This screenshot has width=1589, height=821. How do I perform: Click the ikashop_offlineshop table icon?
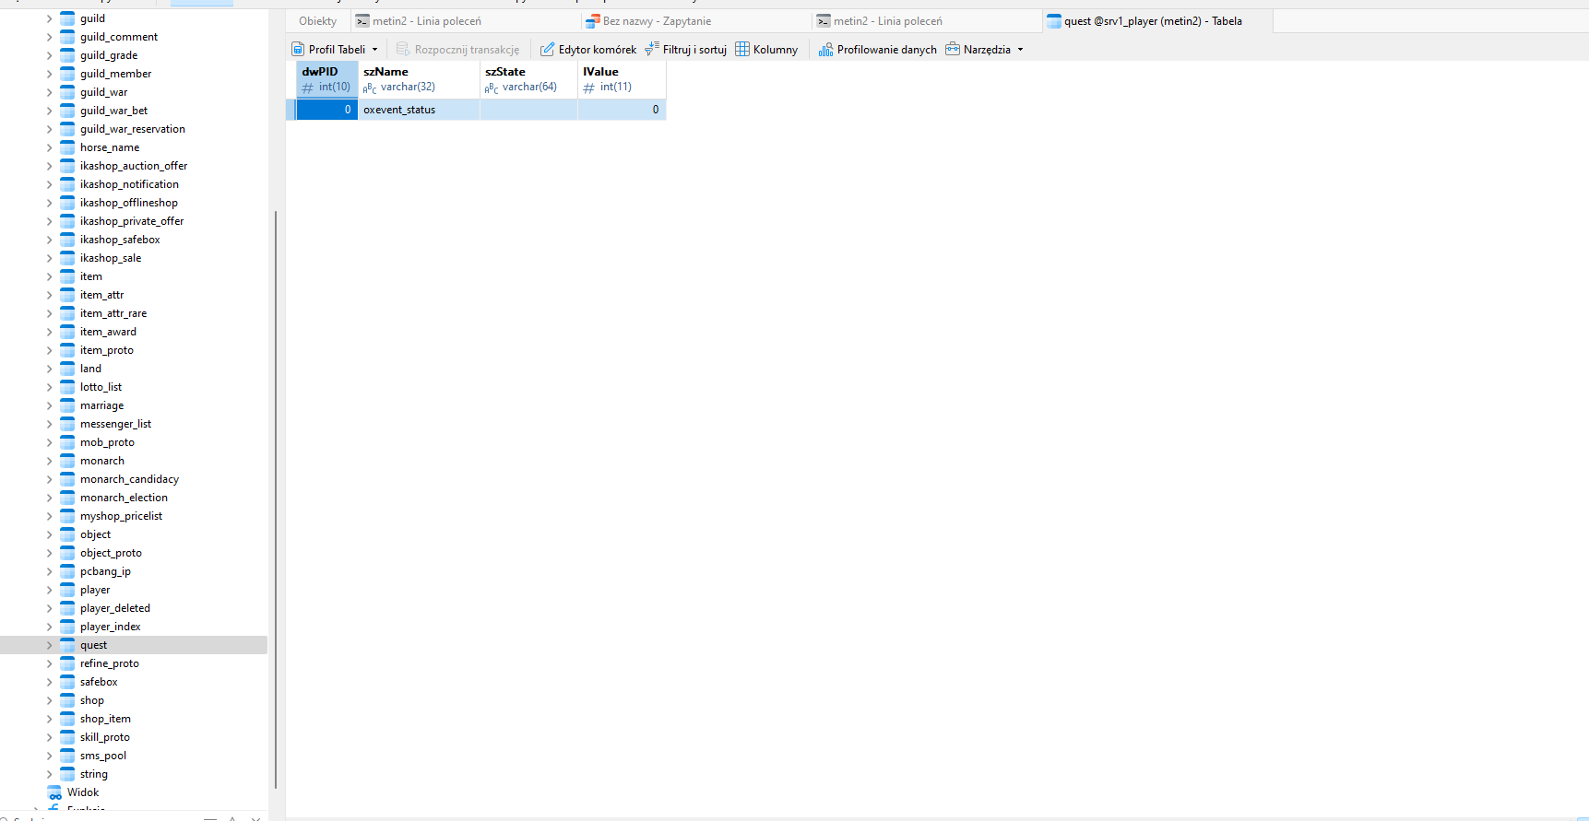[67, 203]
